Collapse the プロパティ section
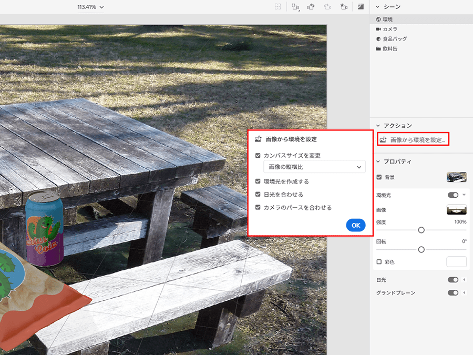This screenshot has height=355, width=473. pos(378,161)
